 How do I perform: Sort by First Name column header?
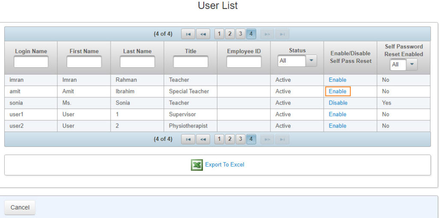click(84, 51)
